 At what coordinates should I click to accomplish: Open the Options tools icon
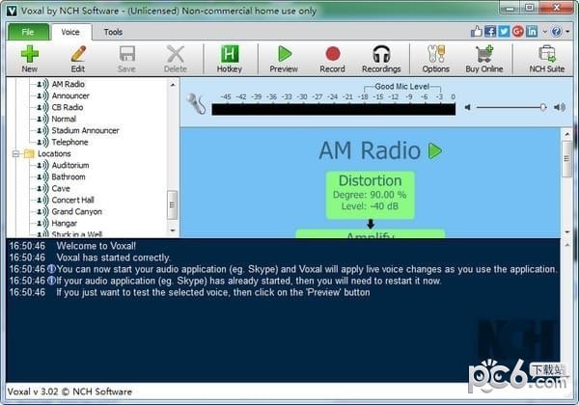(x=436, y=54)
